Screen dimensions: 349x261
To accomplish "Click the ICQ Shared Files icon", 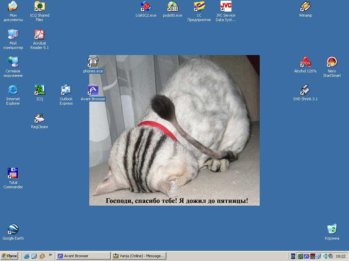I will tap(40, 7).
